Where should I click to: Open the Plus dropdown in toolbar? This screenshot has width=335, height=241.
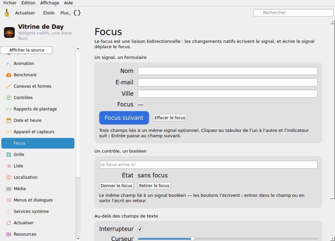[x=65, y=13]
